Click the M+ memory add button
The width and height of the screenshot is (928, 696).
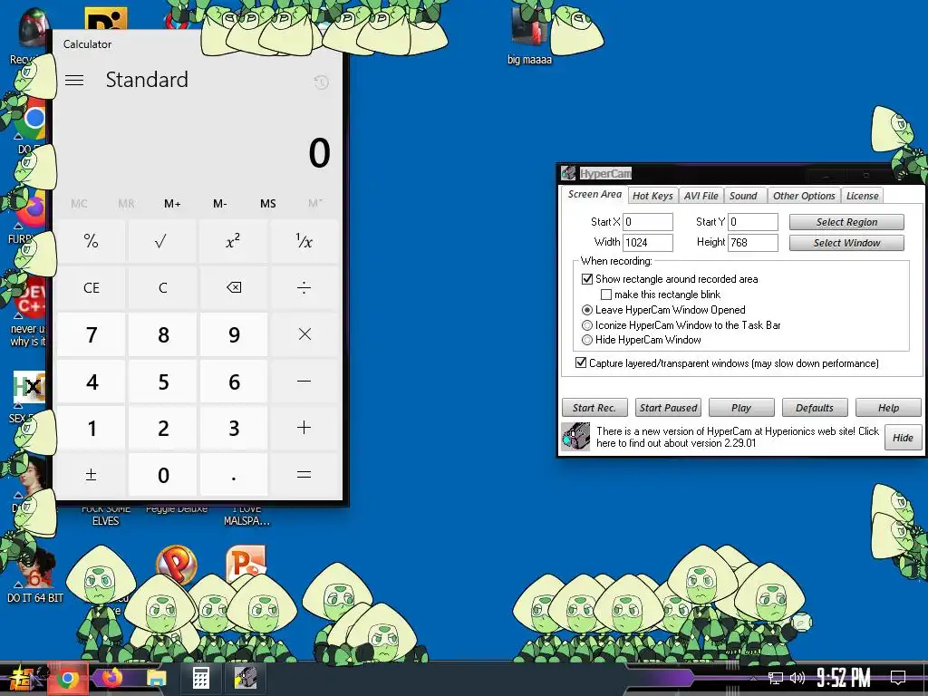(x=172, y=204)
